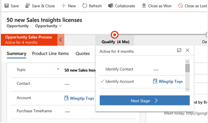Click the Next Stage button
This screenshot has height=123, width=208.
point(144,101)
